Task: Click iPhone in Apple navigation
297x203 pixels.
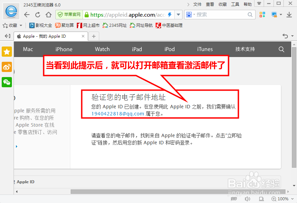Action: tap(64, 49)
